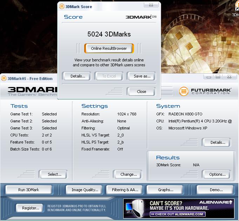Open Filtering & AA... tool
Image resolution: width=239 pixels, height=221 pixels.
click(125, 190)
